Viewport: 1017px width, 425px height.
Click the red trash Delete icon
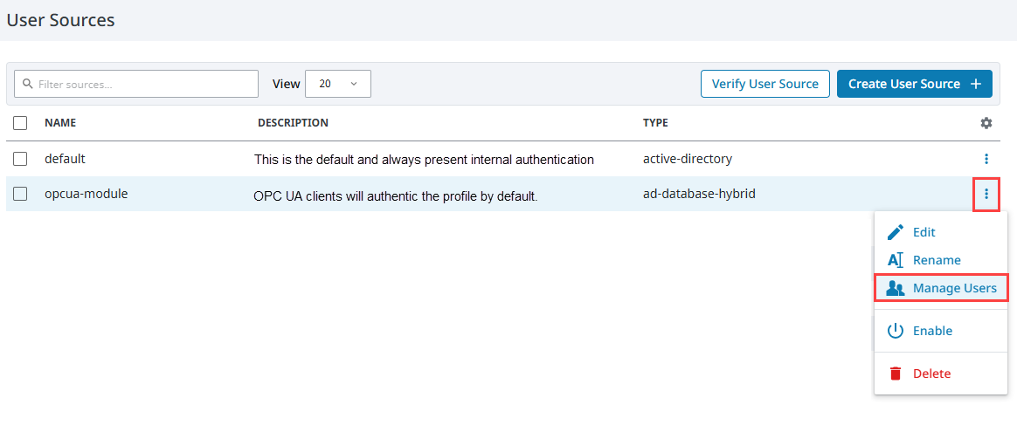pos(895,374)
